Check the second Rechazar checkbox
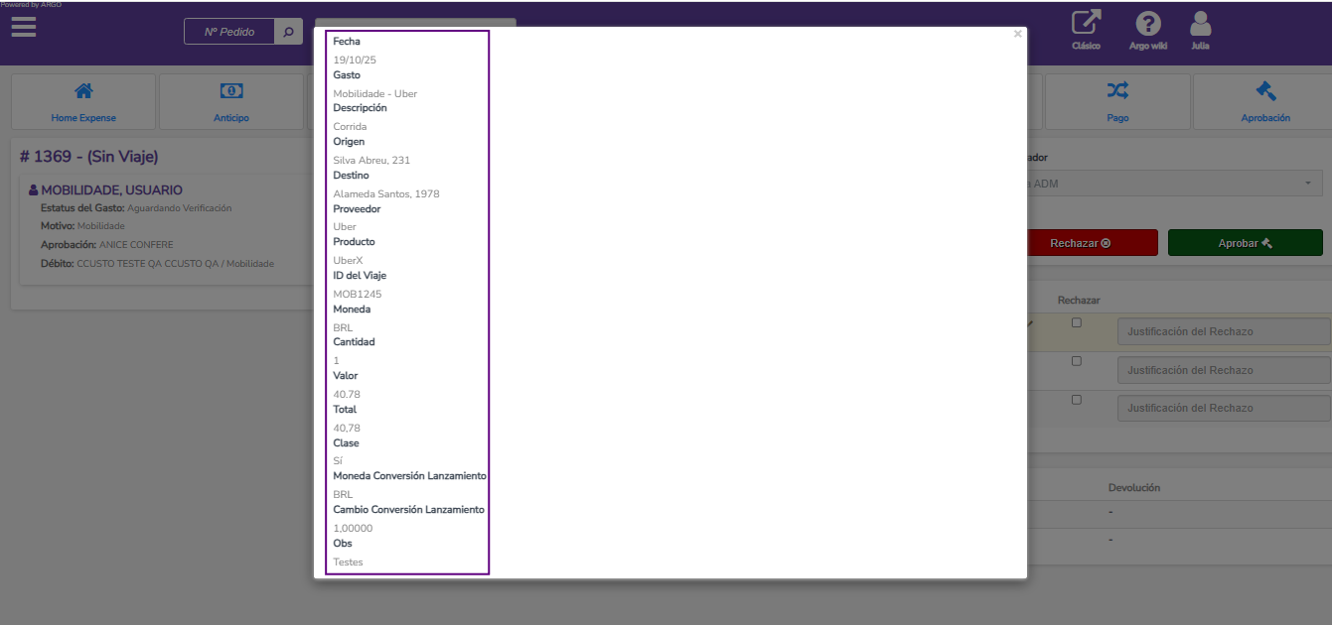The image size is (1332, 625). 1076,361
